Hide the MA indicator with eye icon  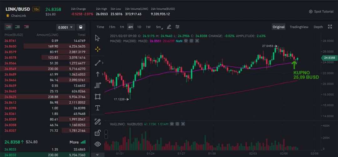click(x=186, y=41)
